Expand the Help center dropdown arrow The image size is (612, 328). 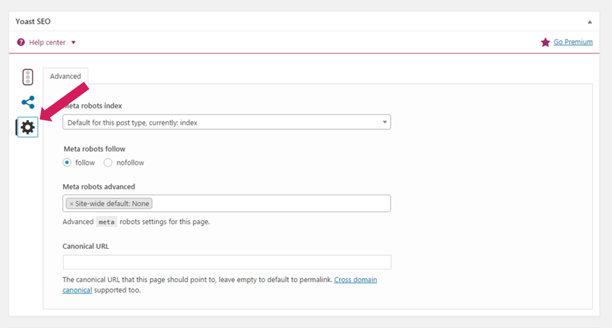(73, 42)
